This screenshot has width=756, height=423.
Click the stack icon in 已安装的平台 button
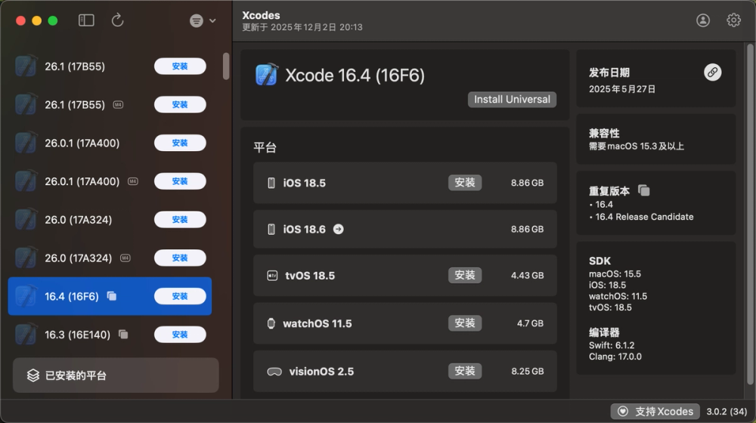pos(33,375)
